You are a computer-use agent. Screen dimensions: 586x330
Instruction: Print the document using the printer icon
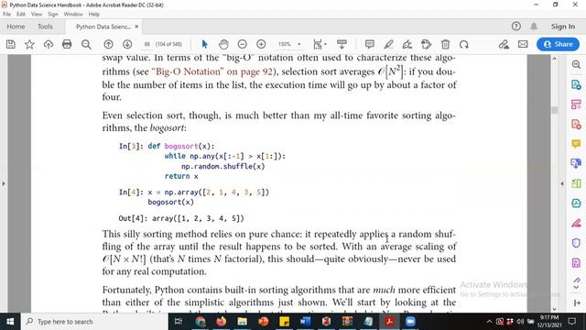tap(67, 45)
